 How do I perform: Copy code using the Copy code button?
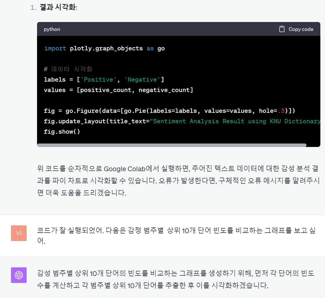point(296,29)
